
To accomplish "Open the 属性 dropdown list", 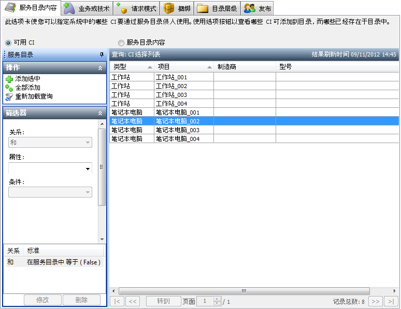I will [x=88, y=168].
